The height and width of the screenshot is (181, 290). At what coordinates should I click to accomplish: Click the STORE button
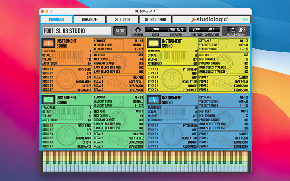tap(121, 31)
